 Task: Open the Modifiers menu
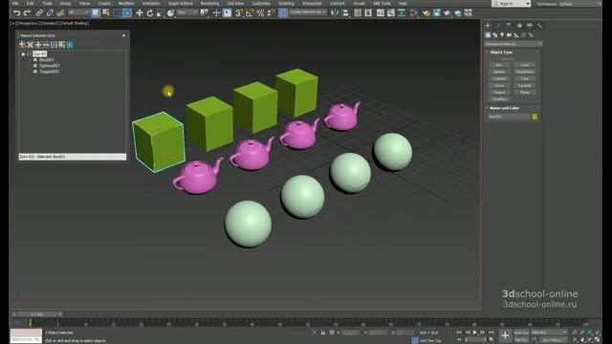126,4
